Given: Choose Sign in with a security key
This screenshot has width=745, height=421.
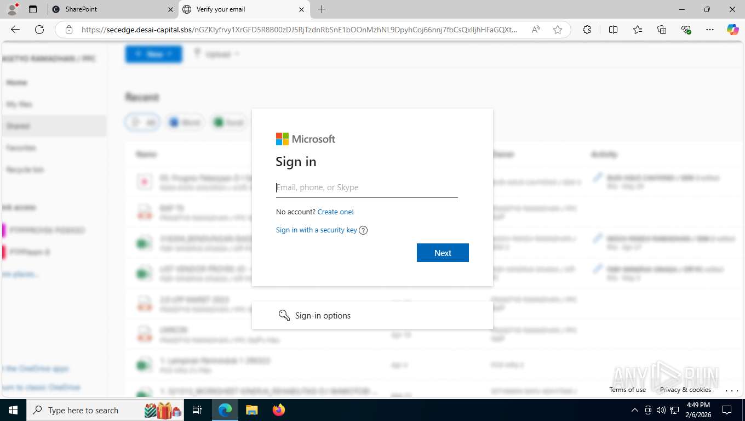Looking at the screenshot, I should click(x=316, y=230).
